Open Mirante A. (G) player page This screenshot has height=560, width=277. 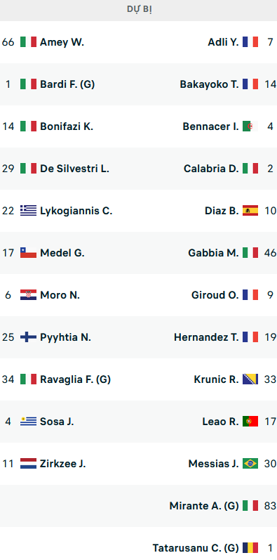click(204, 506)
